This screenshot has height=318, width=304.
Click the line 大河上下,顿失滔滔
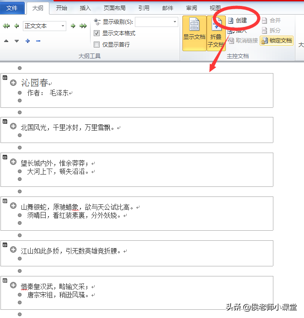pyautogui.click(x=58, y=172)
